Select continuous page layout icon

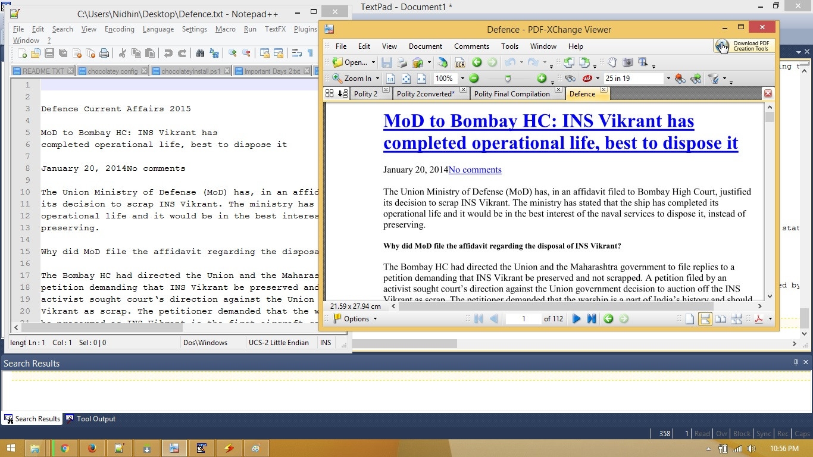pyautogui.click(x=705, y=319)
